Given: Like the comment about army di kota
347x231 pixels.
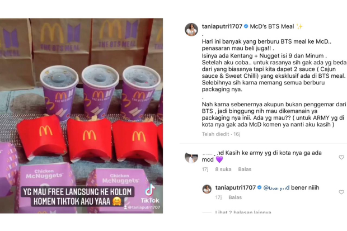Looking at the screenshot, I should tap(341, 157).
